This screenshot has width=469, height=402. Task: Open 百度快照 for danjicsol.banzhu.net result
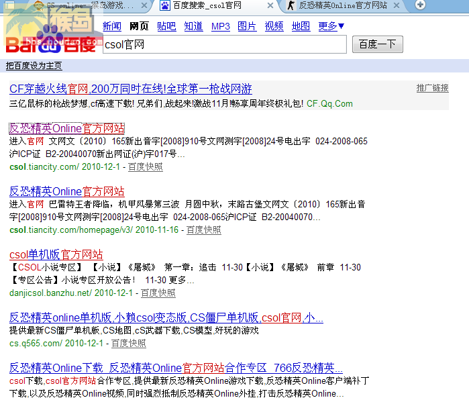158,293
